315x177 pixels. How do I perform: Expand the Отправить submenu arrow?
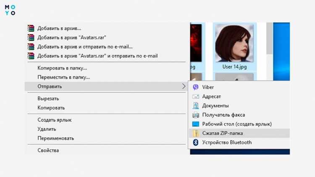[184, 86]
